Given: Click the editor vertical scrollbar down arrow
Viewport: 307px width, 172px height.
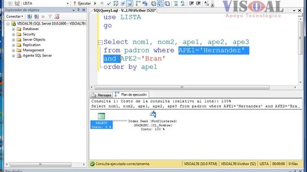Looking at the screenshot, I should point(300,82).
